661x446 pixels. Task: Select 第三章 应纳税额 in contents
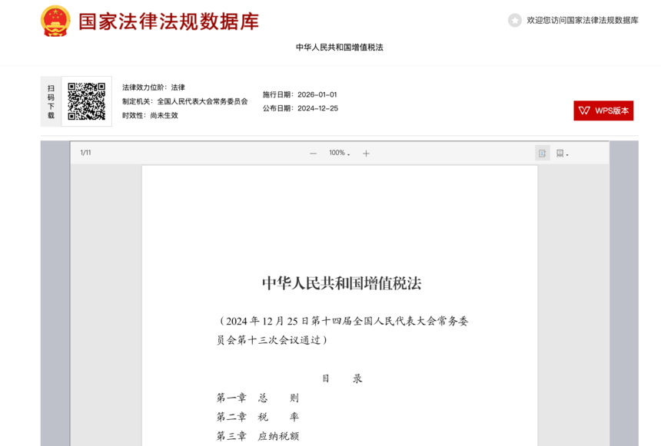pos(257,436)
